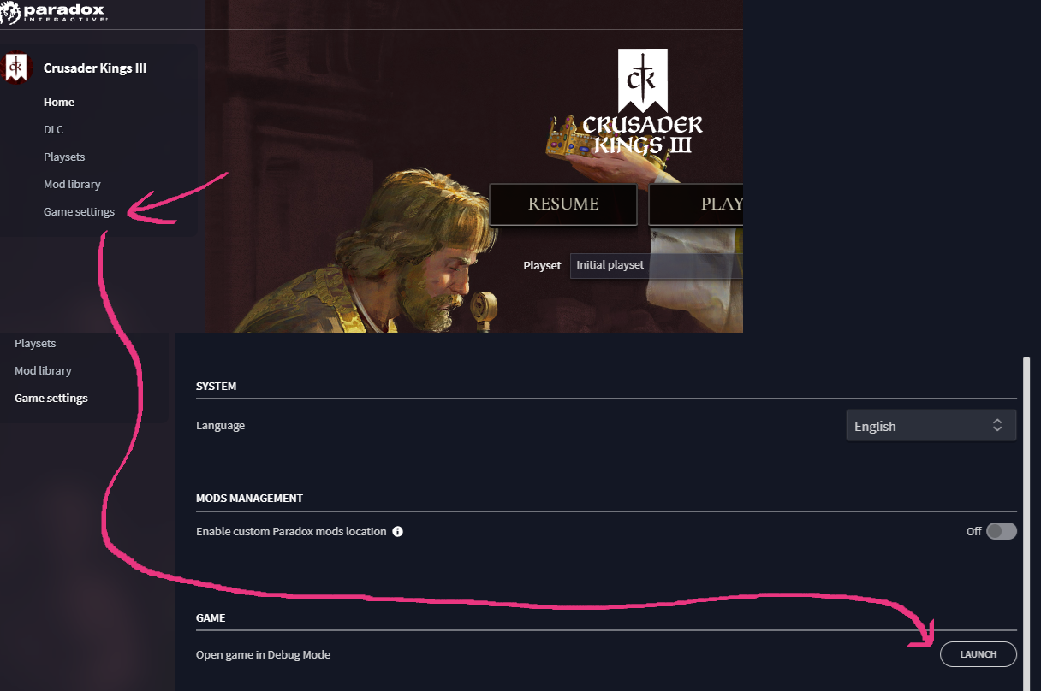Toggle custom Paradox mods location switch
The height and width of the screenshot is (691, 1041).
[1001, 531]
